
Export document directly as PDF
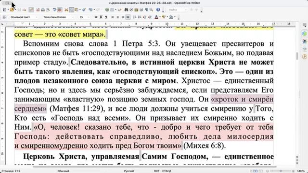[x=38, y=10]
